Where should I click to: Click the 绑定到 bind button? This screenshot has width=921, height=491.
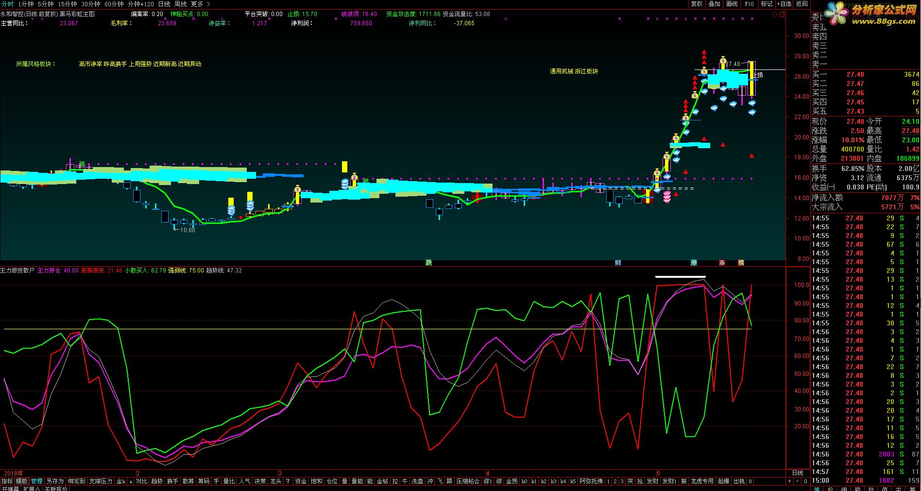pyautogui.click(x=76, y=481)
